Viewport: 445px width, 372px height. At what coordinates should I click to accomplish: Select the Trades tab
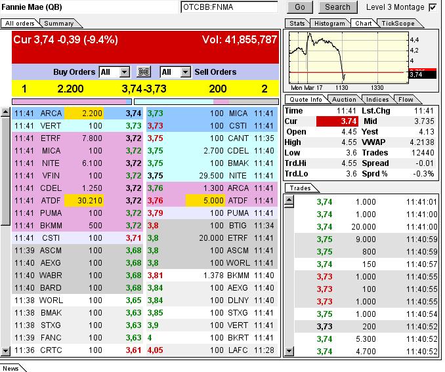coord(300,188)
